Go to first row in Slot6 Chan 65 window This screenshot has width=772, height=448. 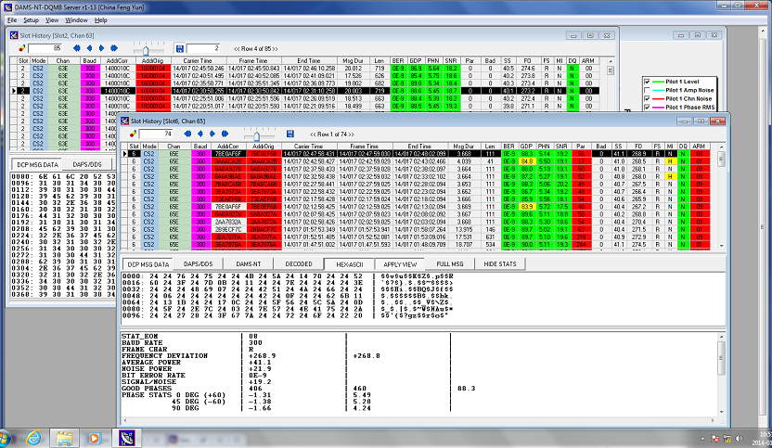pyautogui.click(x=187, y=134)
